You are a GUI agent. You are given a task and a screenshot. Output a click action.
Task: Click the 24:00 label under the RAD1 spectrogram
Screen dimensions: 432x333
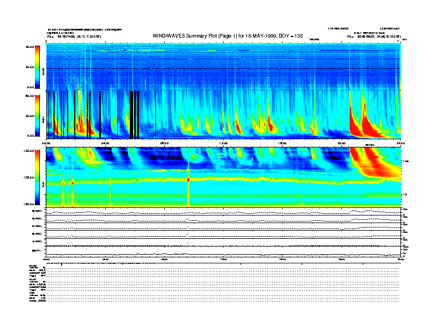point(400,143)
